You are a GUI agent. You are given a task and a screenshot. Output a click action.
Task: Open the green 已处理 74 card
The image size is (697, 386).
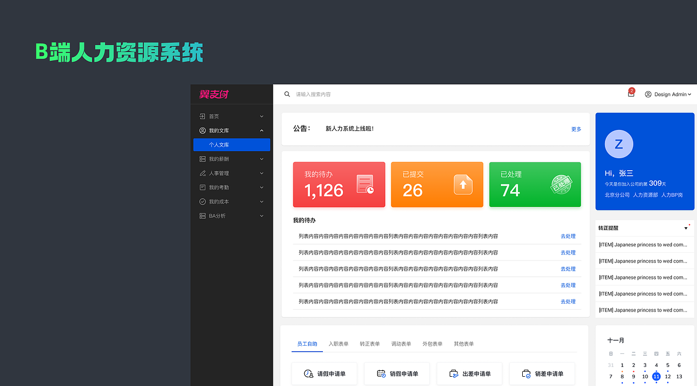(x=535, y=184)
